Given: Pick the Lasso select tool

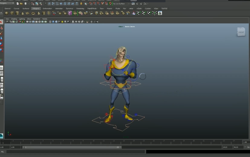Looking at the screenshot, I should pyautogui.click(x=2, y=28).
